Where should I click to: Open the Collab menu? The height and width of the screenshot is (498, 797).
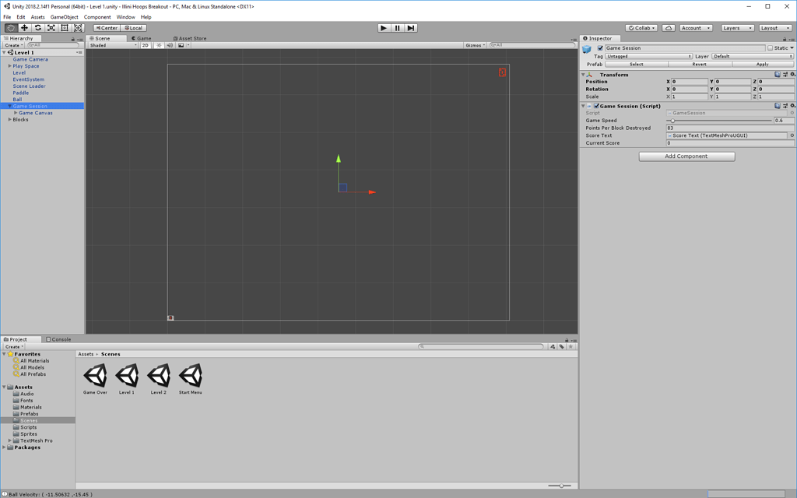[x=640, y=27]
